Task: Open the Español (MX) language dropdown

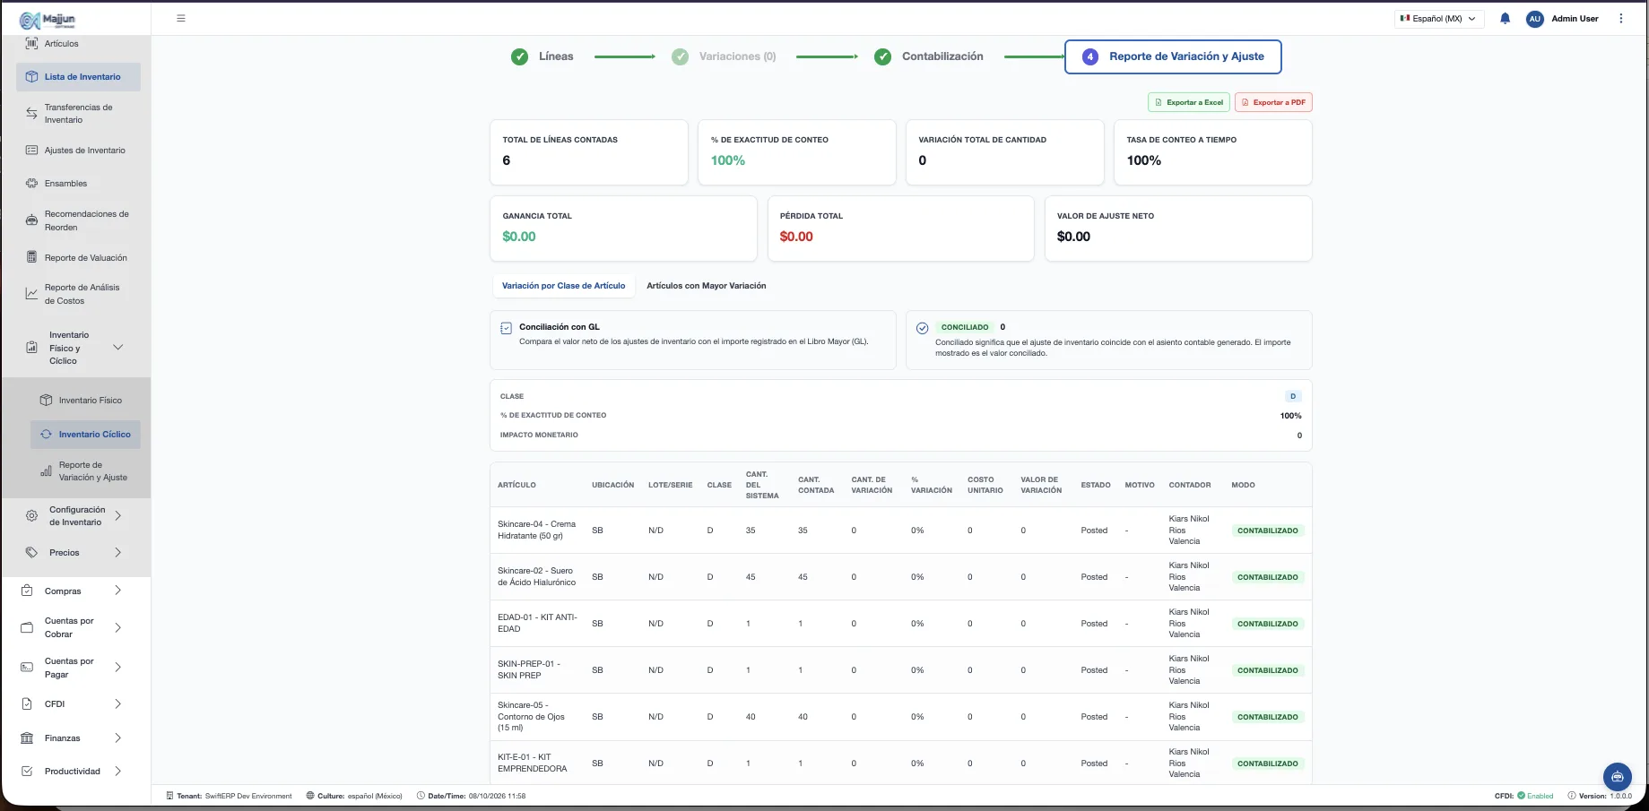Action: (1438, 18)
